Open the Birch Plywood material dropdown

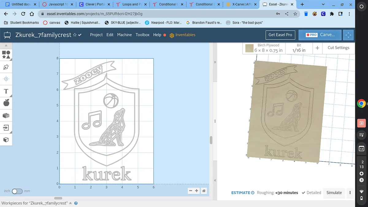tap(268, 48)
